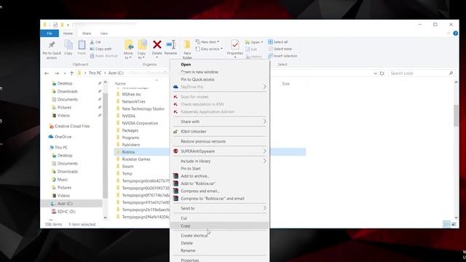Viewport: 466px width, 262px height.
Task: Open the Move to ribbon button
Action: tap(128, 49)
